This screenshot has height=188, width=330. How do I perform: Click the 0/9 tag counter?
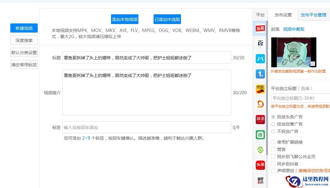[236, 127]
